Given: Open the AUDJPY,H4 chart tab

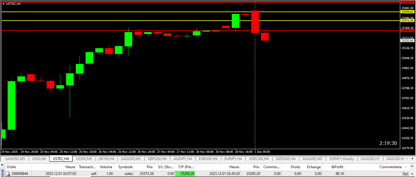Looking at the screenshot, I should point(183,159).
